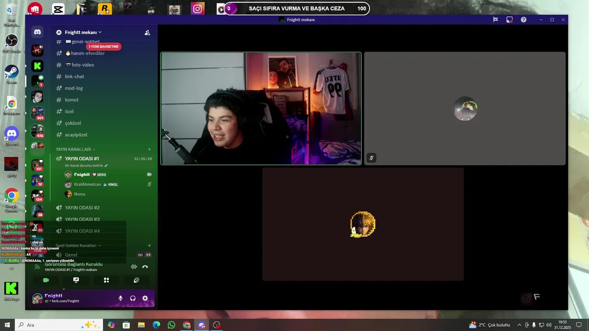Select Noma's avatar tile in call
Viewport: 589px width, 331px height.
click(x=363, y=224)
